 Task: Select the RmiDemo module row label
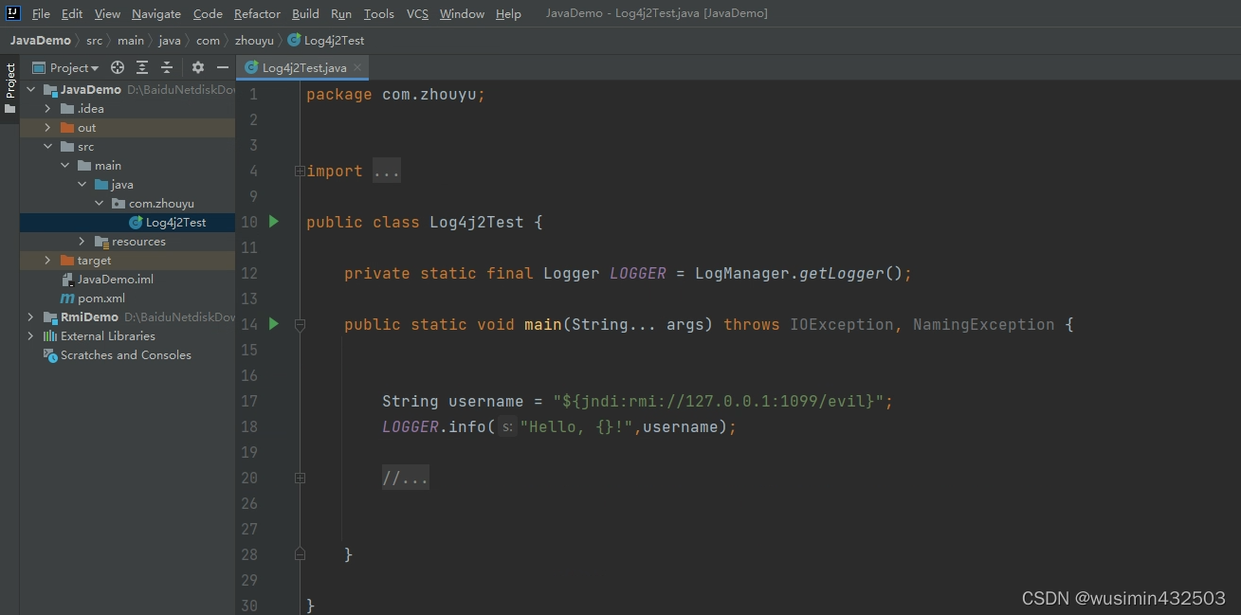(89, 317)
